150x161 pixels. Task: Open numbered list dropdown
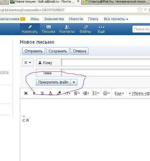(x=96, y=93)
